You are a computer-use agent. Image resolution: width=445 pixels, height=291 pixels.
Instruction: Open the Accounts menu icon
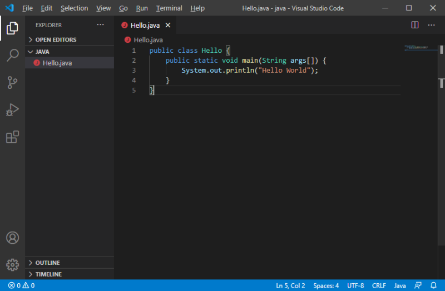coord(12,238)
